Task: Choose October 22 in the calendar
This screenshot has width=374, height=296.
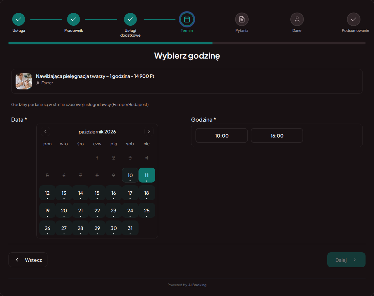Action: click(97, 211)
